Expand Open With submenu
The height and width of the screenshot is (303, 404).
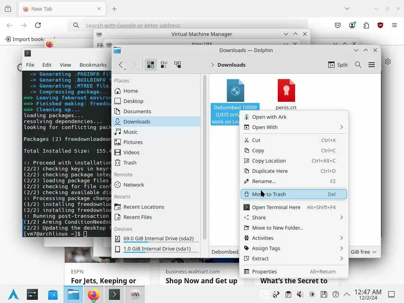pyautogui.click(x=294, y=127)
